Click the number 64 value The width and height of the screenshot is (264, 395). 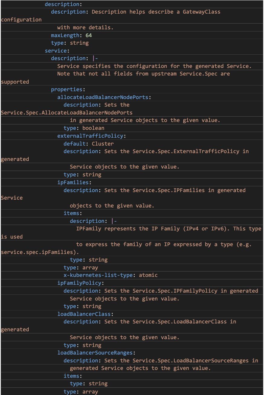point(89,35)
